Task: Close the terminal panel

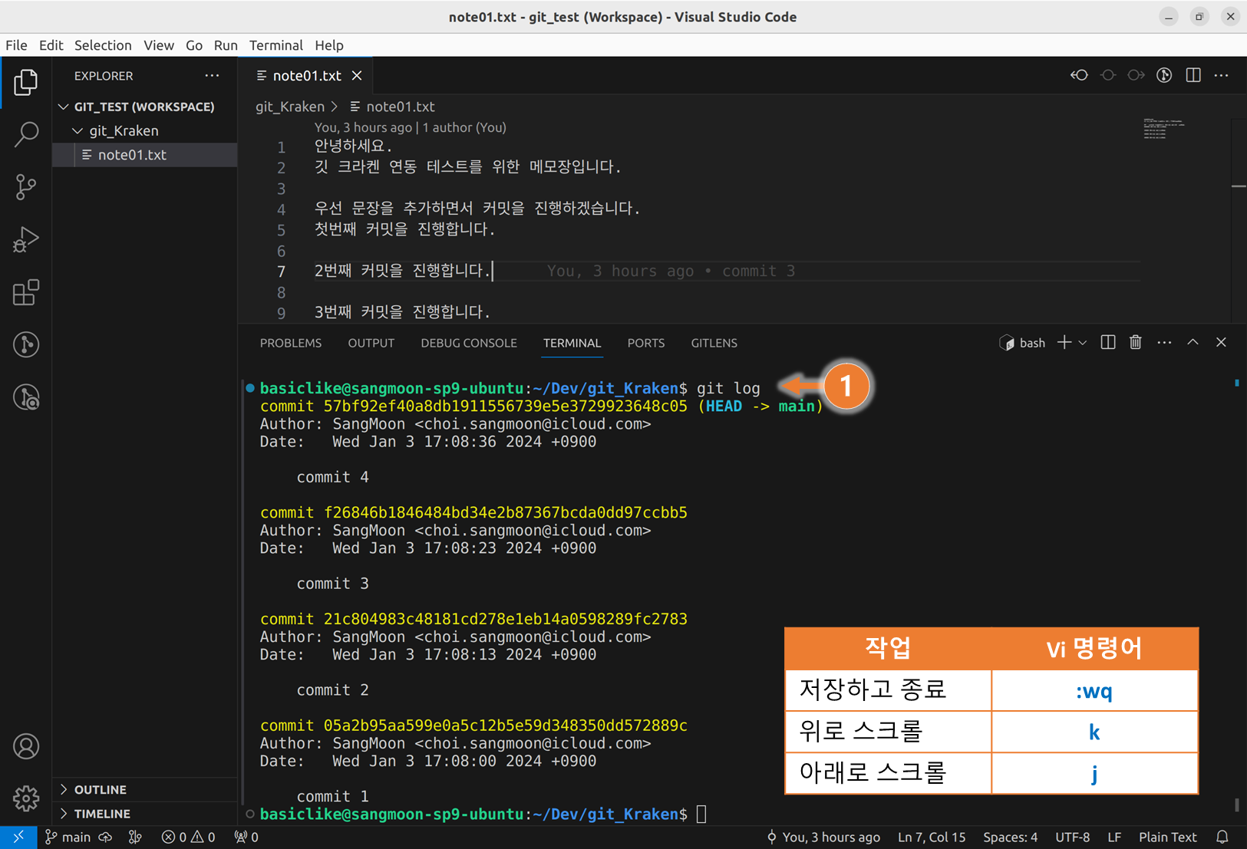Action: coord(1221,343)
